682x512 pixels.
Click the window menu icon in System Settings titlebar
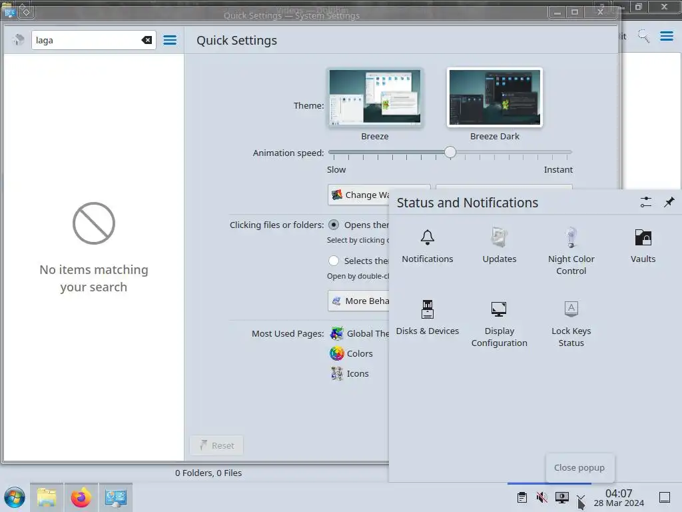pyautogui.click(x=10, y=12)
